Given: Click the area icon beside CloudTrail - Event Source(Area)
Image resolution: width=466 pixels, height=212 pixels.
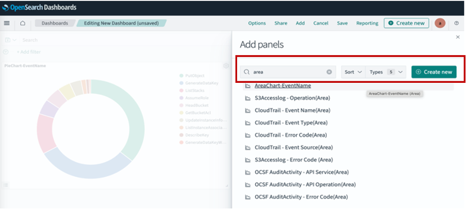Looking at the screenshot, I should (247, 148).
